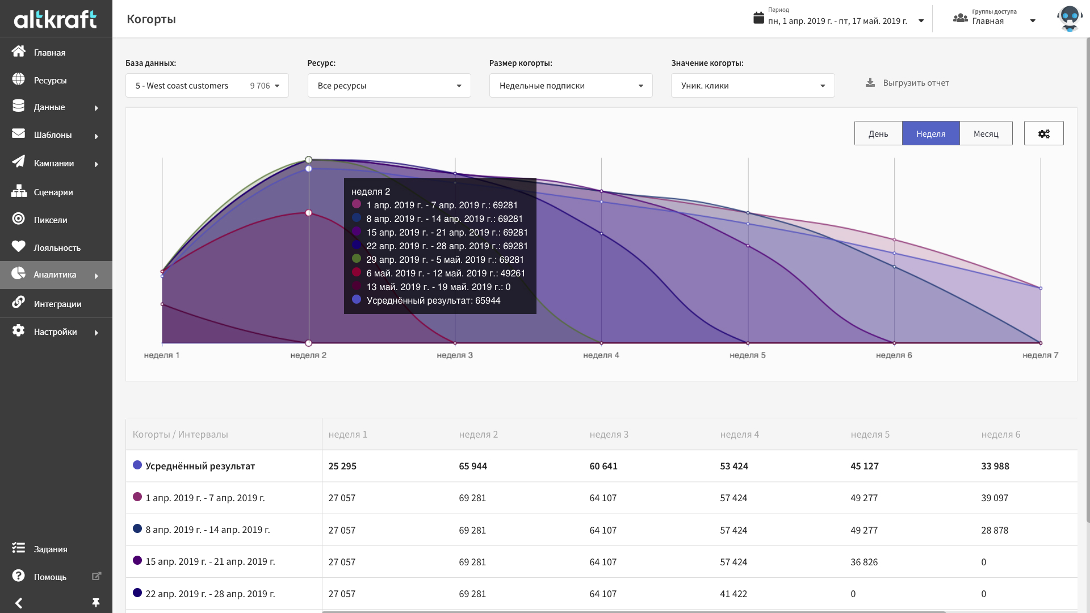Open Сценарии hierarchy icon
The image size is (1090, 613).
tap(19, 191)
